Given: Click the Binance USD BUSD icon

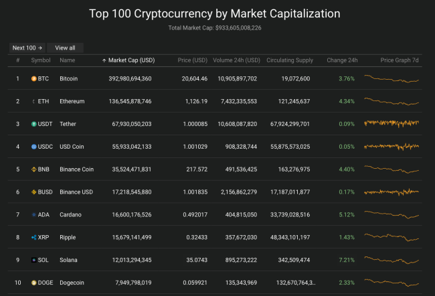Looking at the screenshot, I should point(34,192).
